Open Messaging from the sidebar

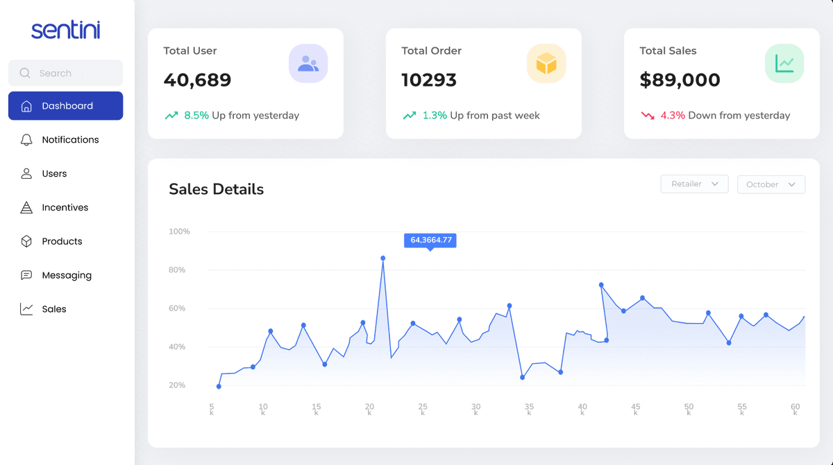click(65, 275)
